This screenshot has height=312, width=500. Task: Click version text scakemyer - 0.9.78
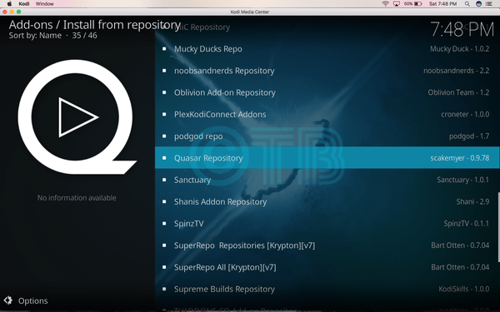pos(459,158)
